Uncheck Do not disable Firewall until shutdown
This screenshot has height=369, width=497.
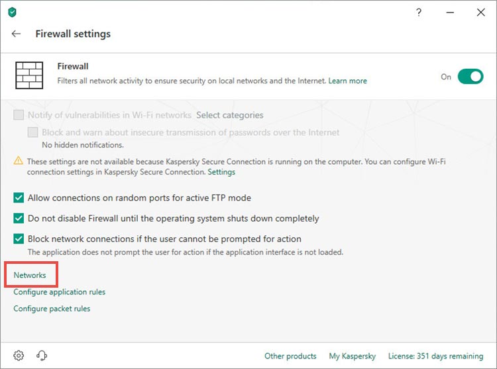tap(19, 218)
